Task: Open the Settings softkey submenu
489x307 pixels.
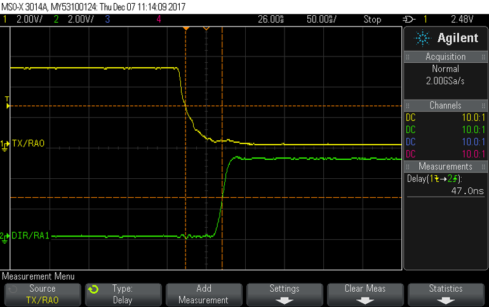Action: tap(284, 294)
